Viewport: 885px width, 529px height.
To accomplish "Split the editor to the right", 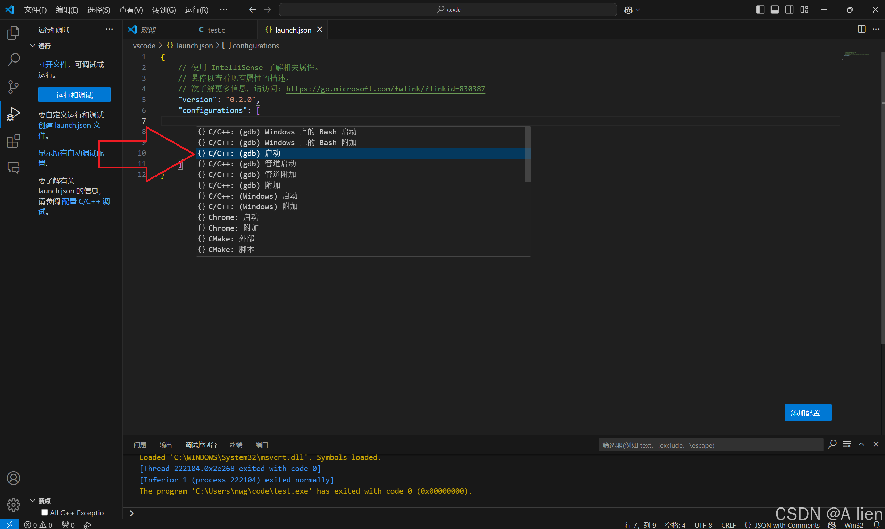I will point(861,30).
